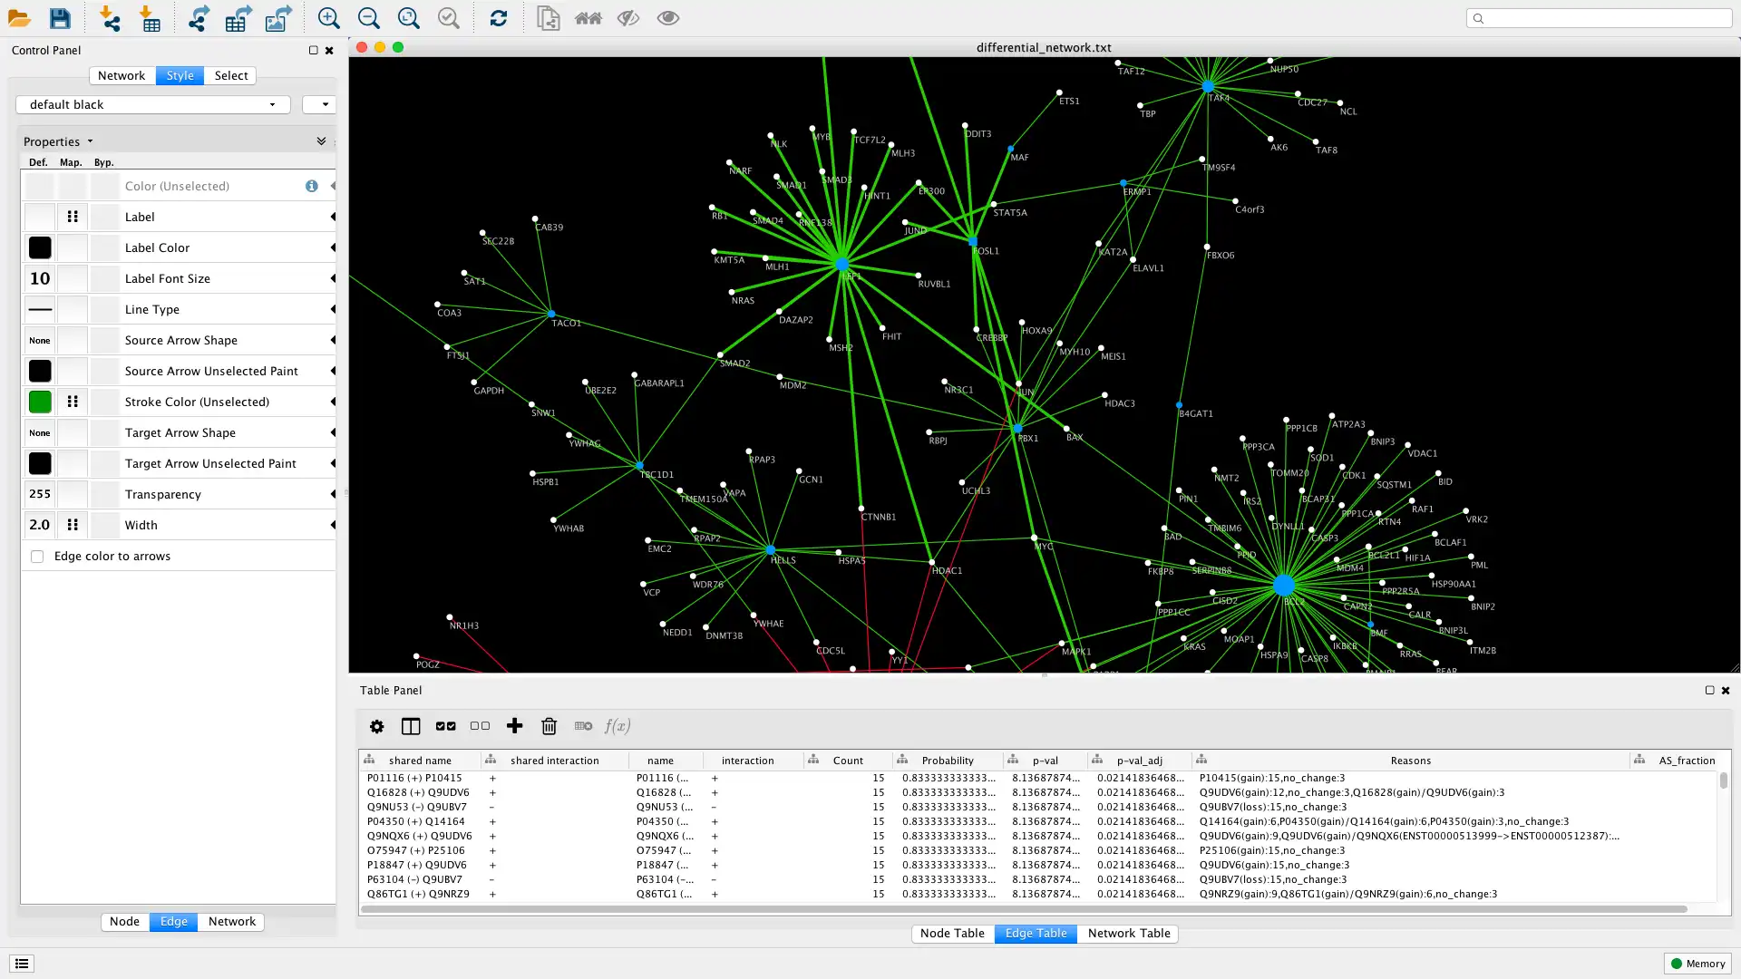Click the f(x) formula function icon
The image size is (1741, 979).
[x=618, y=725]
